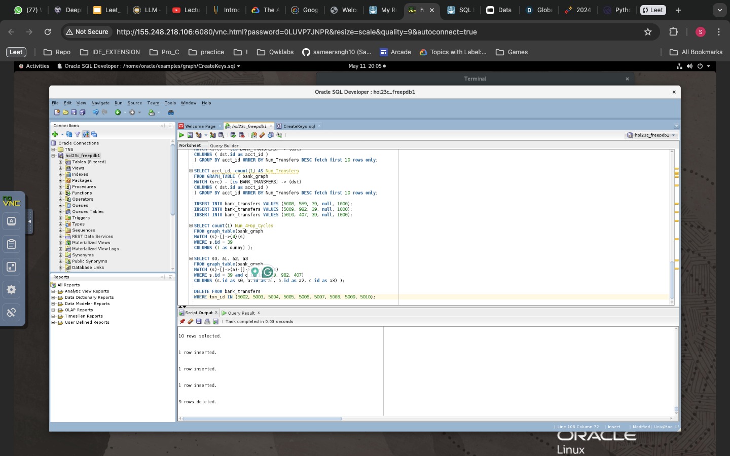The height and width of the screenshot is (456, 730).
Task: Expand the Procedures tree node
Action: pyautogui.click(x=60, y=187)
